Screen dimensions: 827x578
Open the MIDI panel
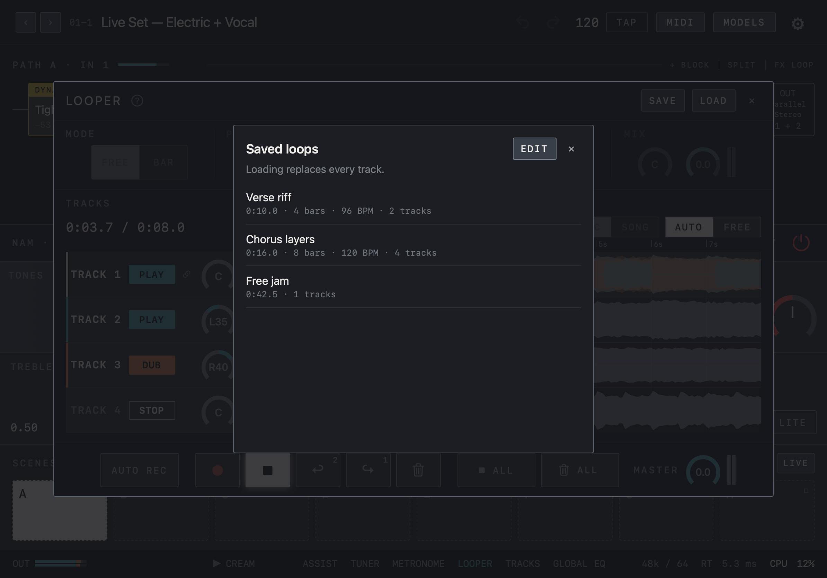[x=680, y=22]
